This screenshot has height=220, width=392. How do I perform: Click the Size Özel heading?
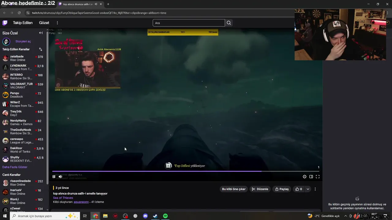[10, 33]
